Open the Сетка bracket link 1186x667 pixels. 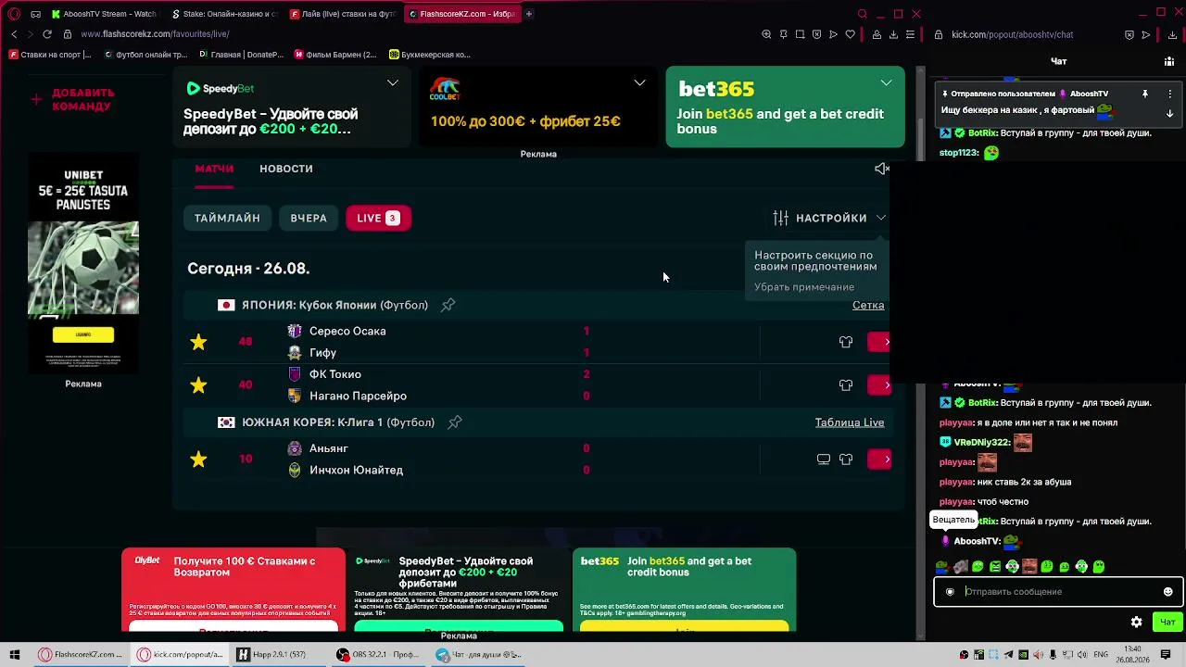point(868,305)
